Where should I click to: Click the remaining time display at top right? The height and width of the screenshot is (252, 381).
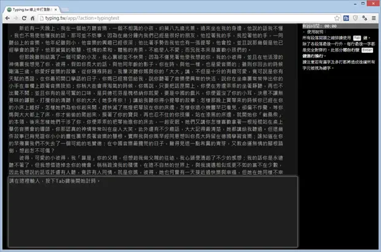pyautogui.click(x=320, y=26)
